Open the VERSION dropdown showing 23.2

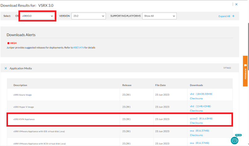89,16
